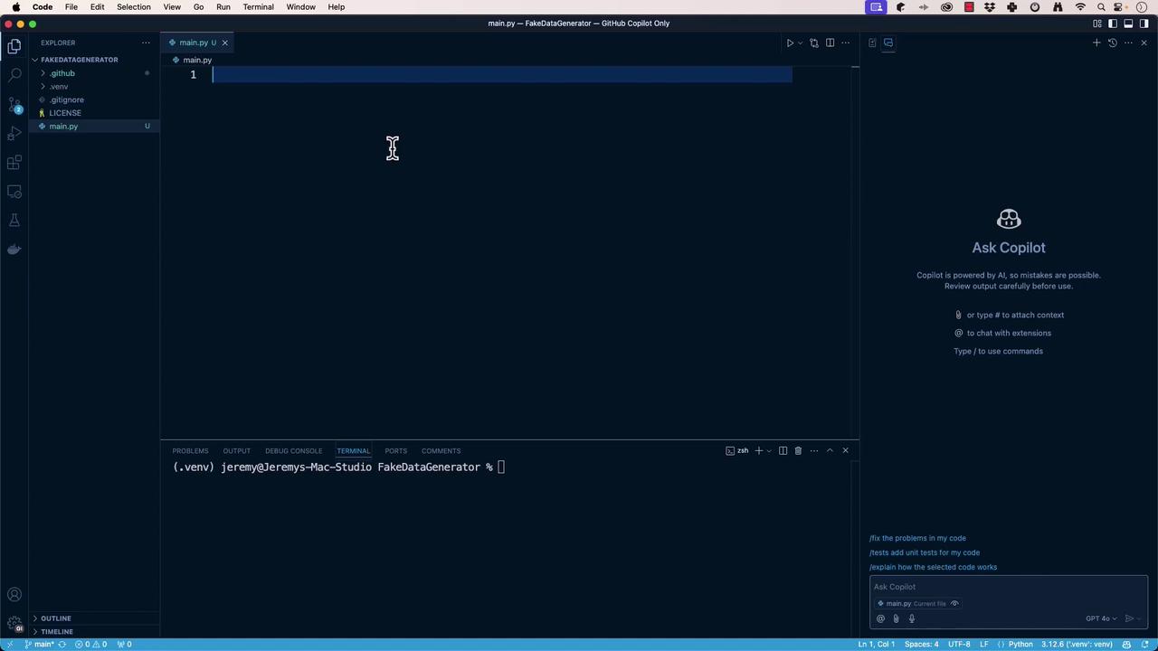Attach context with the paperclip icon
1158x651 pixels.
tap(897, 618)
